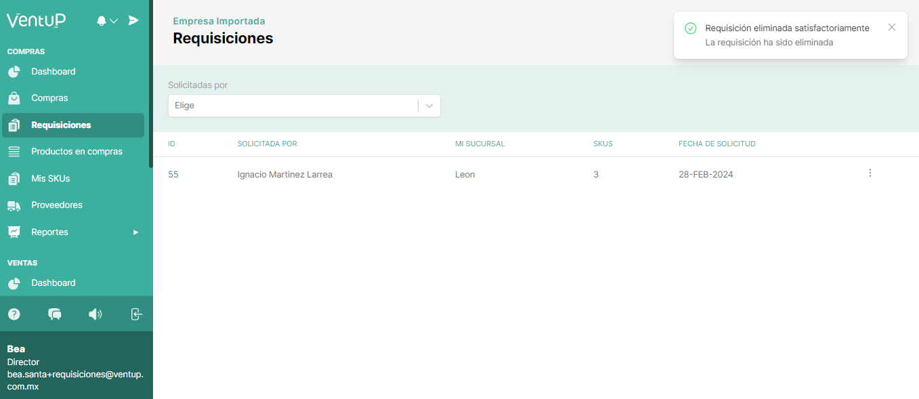Click the paper plane send icon
919x399 pixels.
[133, 20]
